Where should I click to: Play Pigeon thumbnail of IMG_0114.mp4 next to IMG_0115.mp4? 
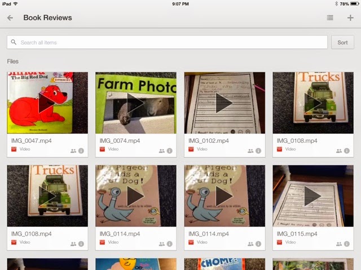[x=224, y=196]
